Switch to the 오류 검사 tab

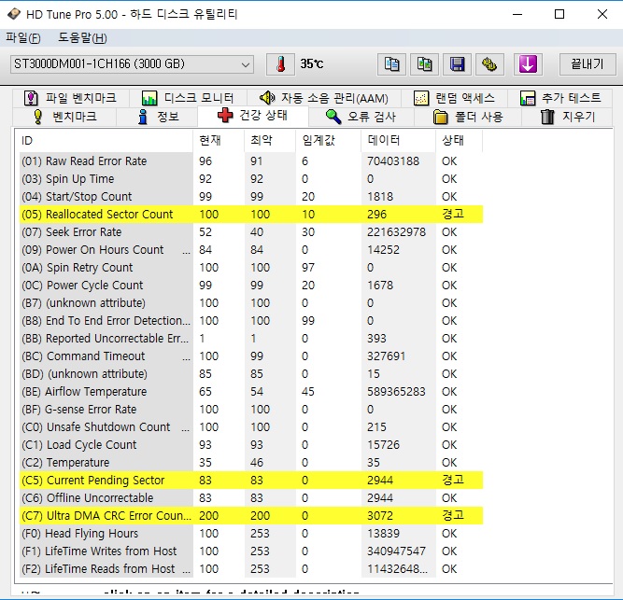[x=361, y=117]
